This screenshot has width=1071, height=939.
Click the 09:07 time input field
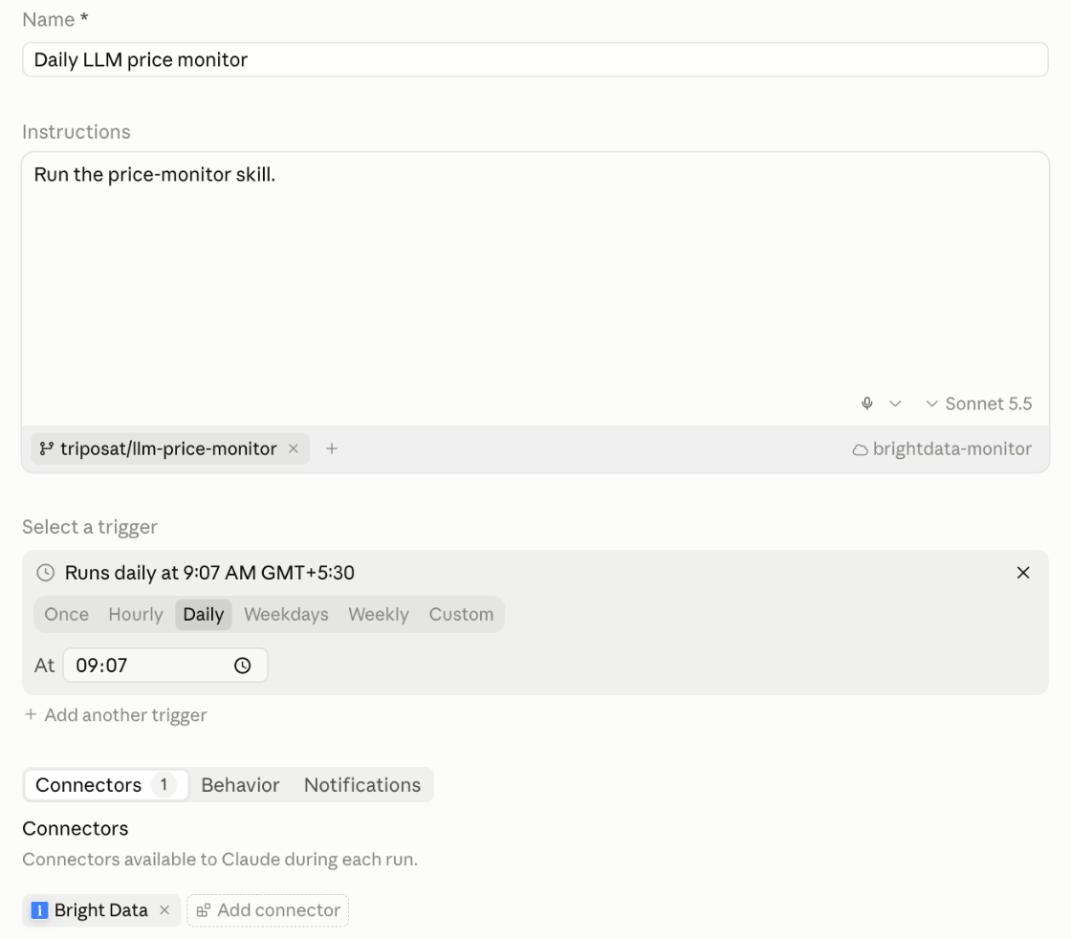[165, 666]
